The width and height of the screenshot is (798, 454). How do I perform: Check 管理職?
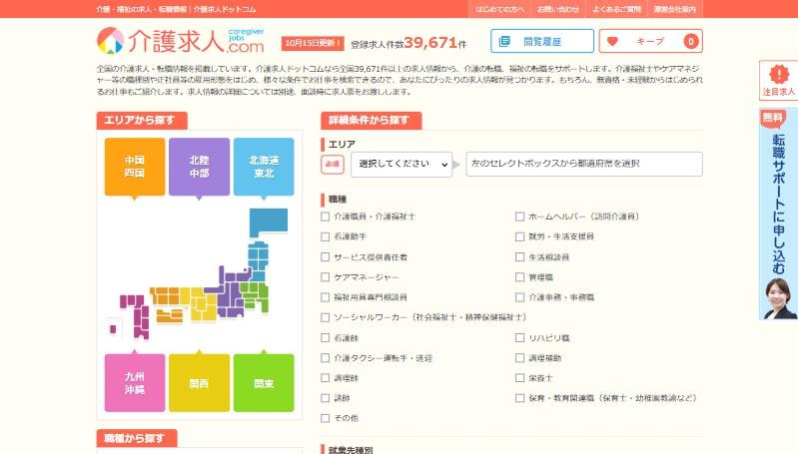click(x=519, y=277)
